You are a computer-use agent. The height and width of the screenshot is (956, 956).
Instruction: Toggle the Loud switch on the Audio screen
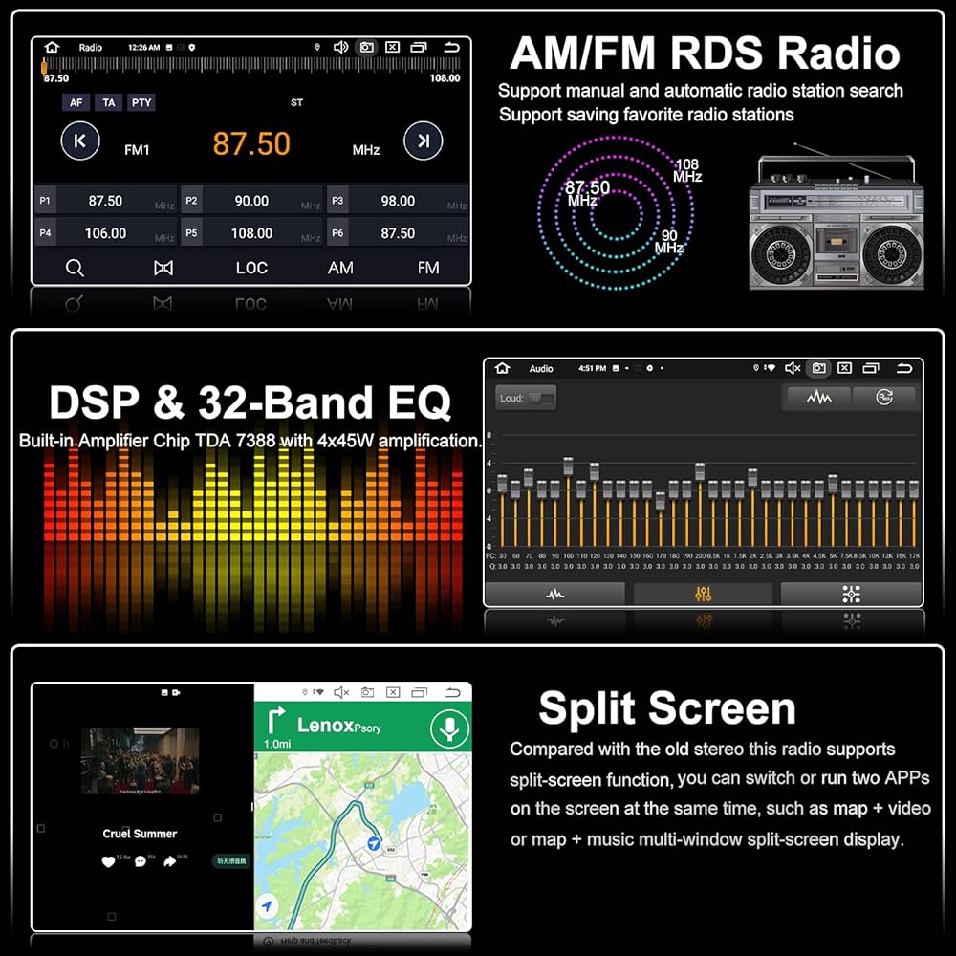(x=540, y=398)
